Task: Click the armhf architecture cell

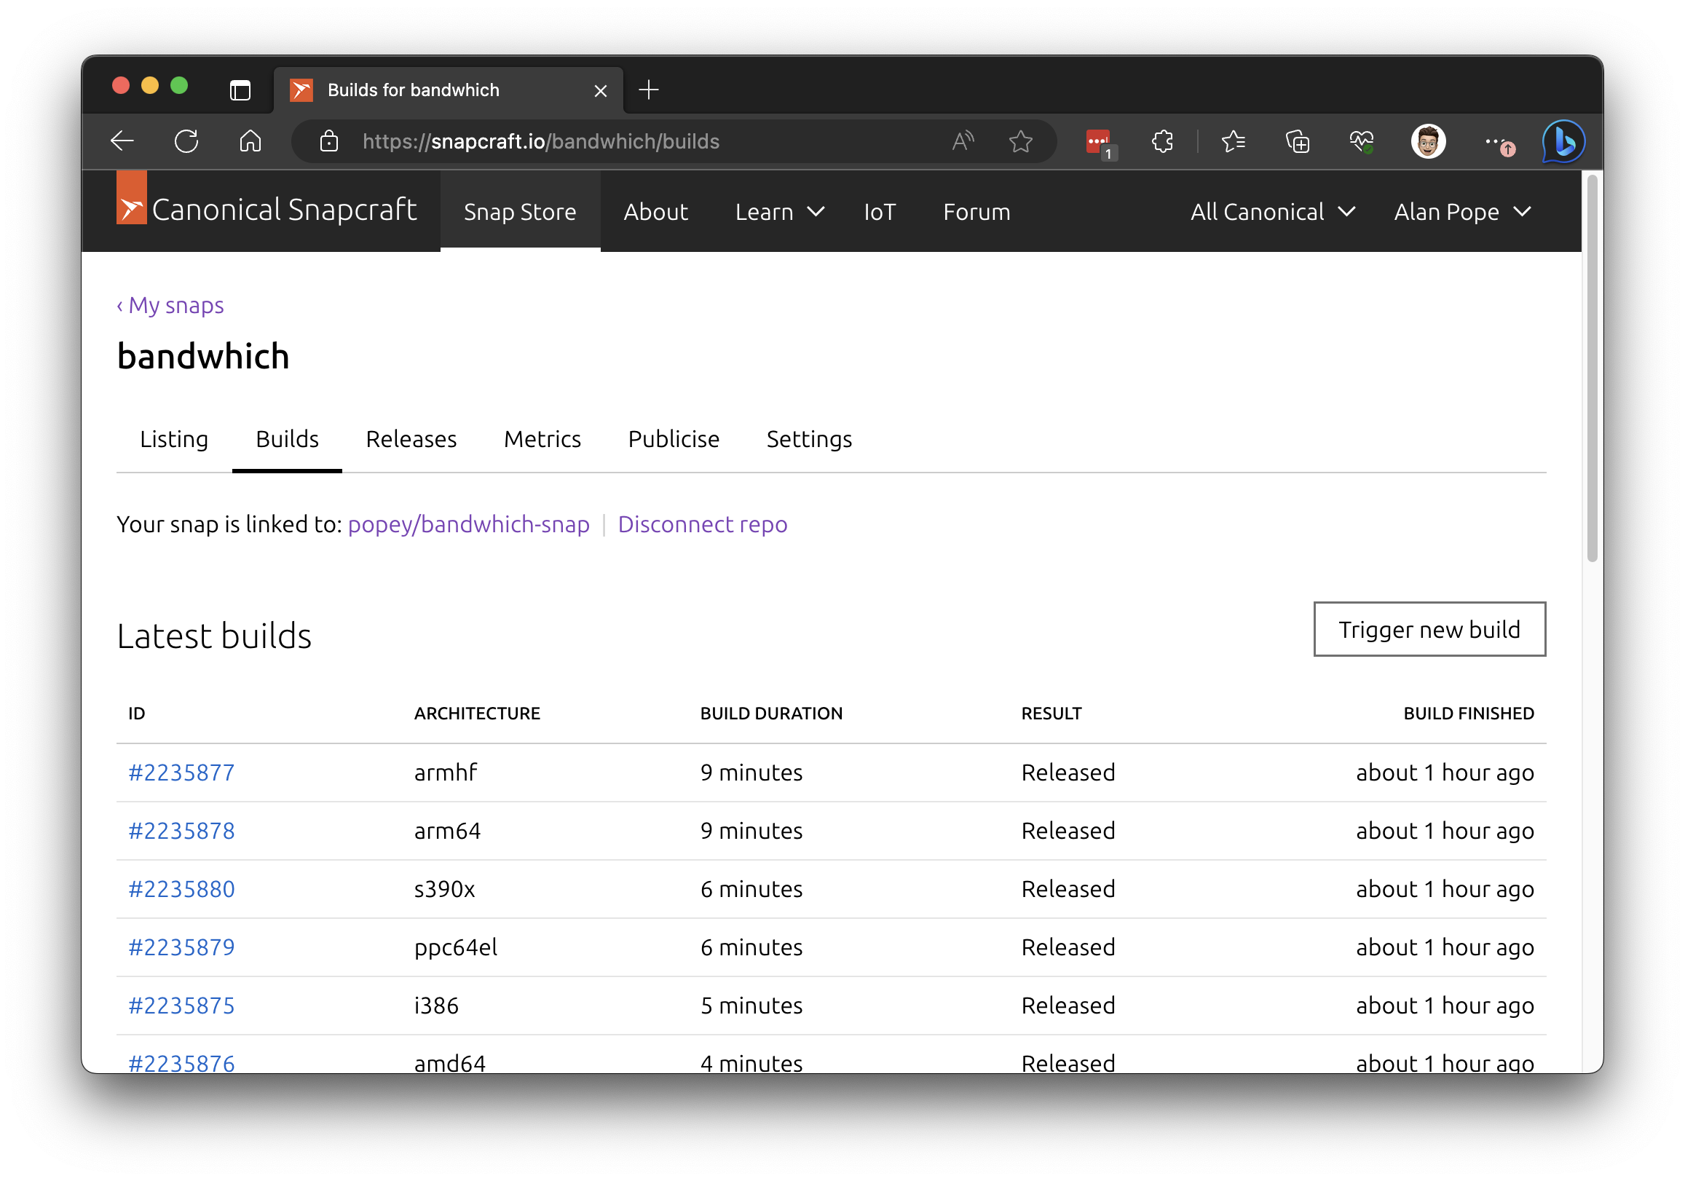Action: (x=446, y=772)
